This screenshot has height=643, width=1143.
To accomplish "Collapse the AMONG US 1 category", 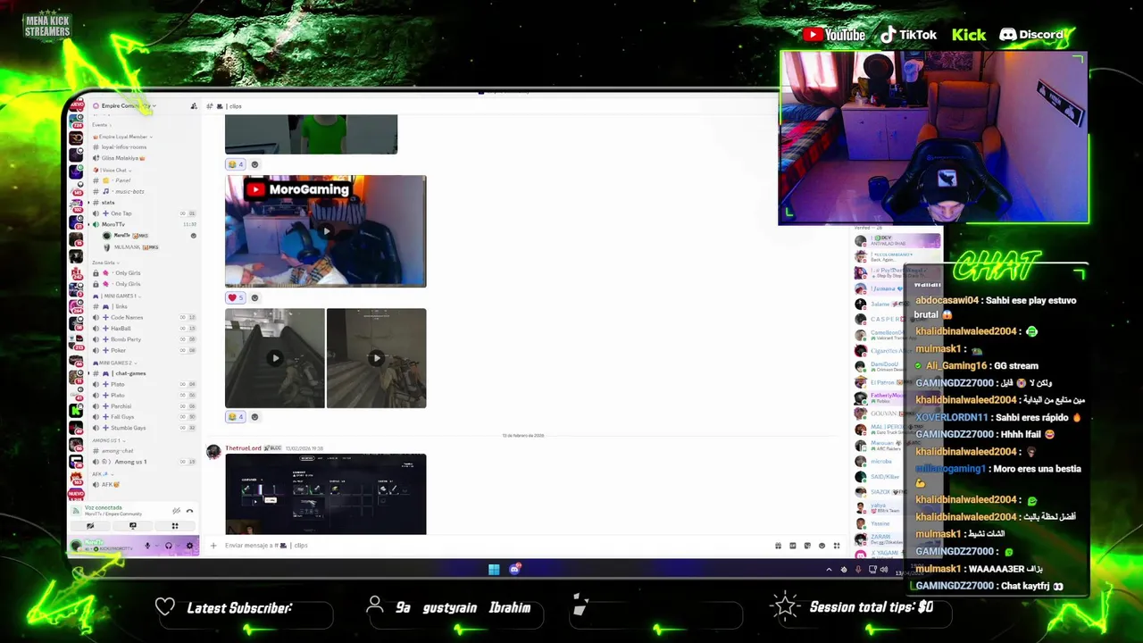I will coord(108,440).
